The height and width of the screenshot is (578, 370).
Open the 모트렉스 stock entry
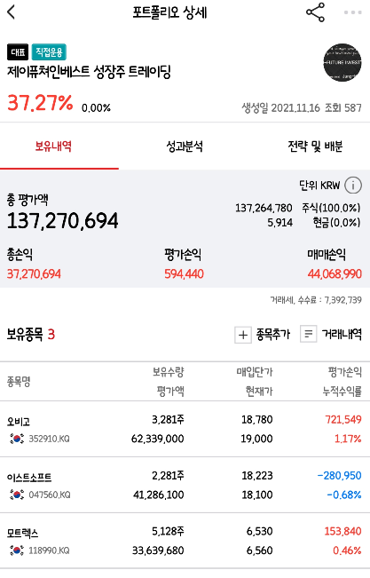click(x=185, y=541)
